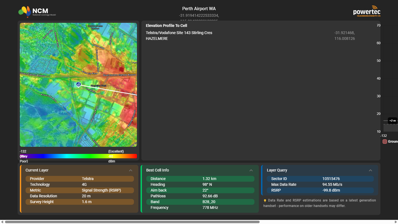Click the -80 label on the color scale
Viewport: 398px width, 224px height.
click(x=111, y=156)
